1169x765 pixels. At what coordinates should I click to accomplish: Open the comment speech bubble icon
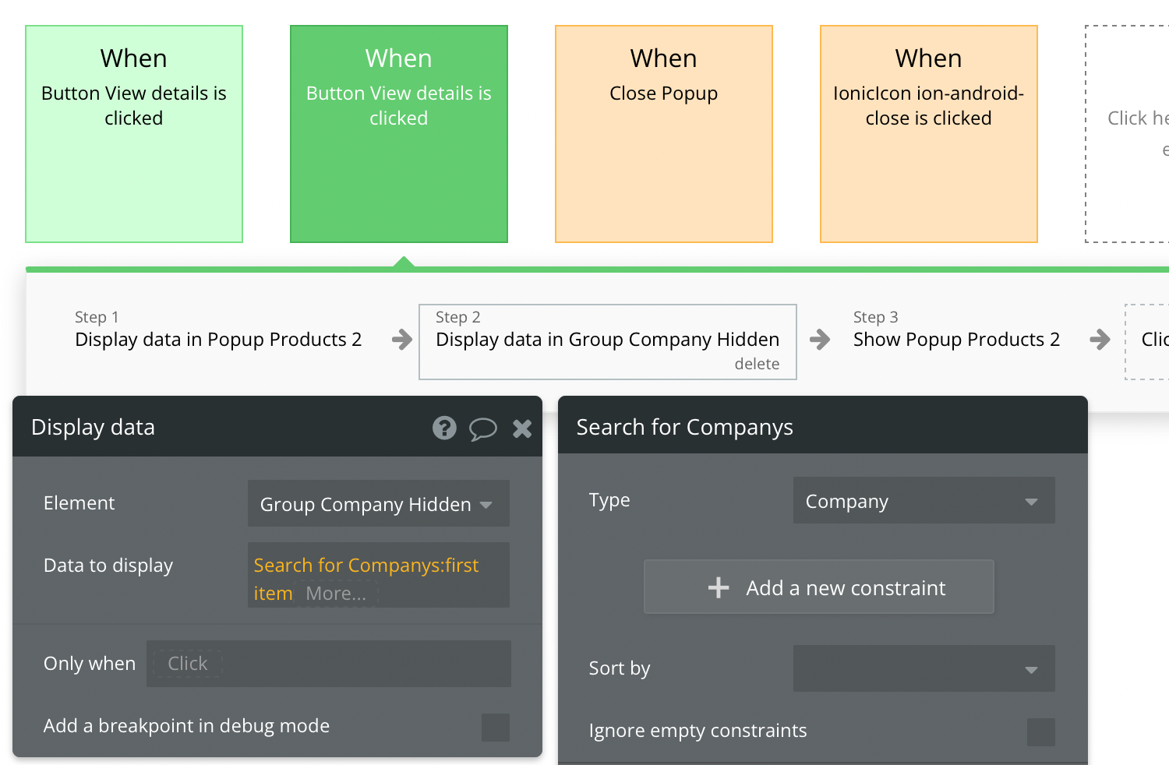click(483, 428)
